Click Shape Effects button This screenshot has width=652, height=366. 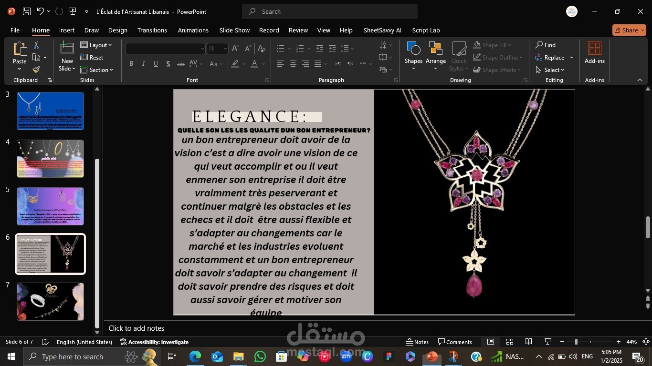496,70
